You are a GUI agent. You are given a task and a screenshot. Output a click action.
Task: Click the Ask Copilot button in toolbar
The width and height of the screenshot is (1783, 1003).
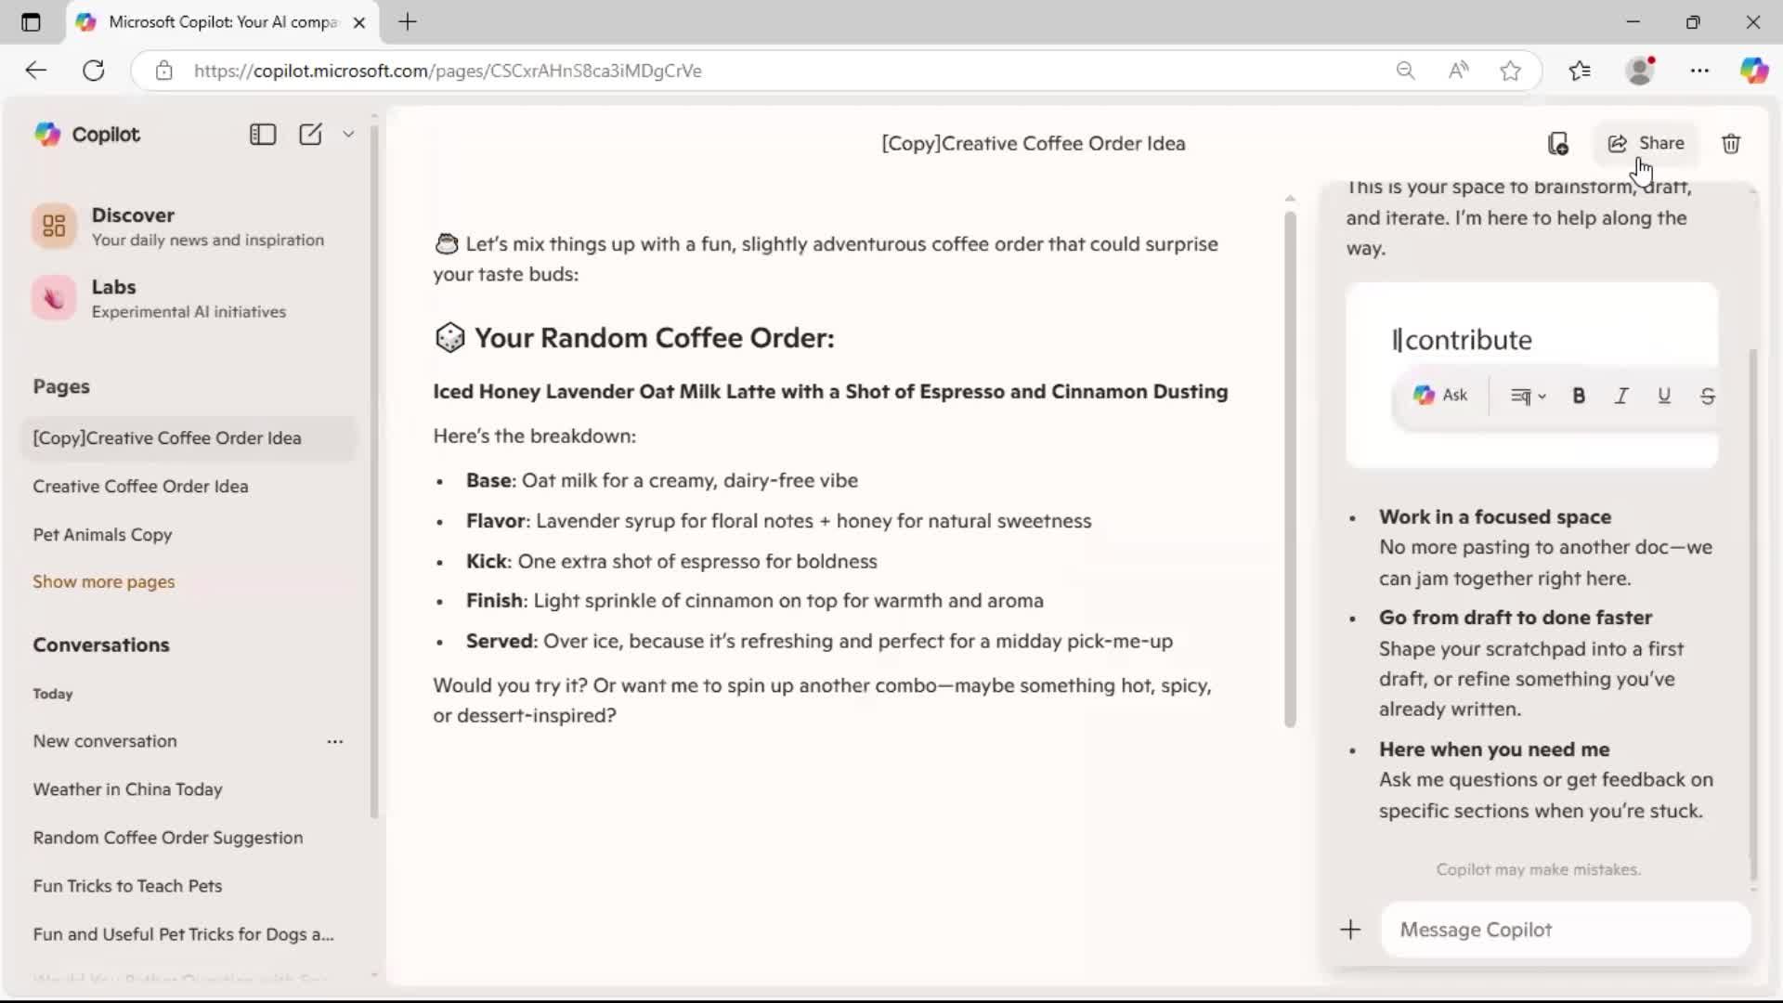(x=1440, y=396)
